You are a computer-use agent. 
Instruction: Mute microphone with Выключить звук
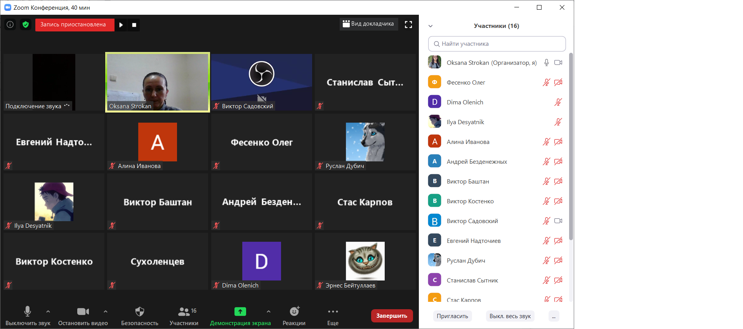point(28,316)
